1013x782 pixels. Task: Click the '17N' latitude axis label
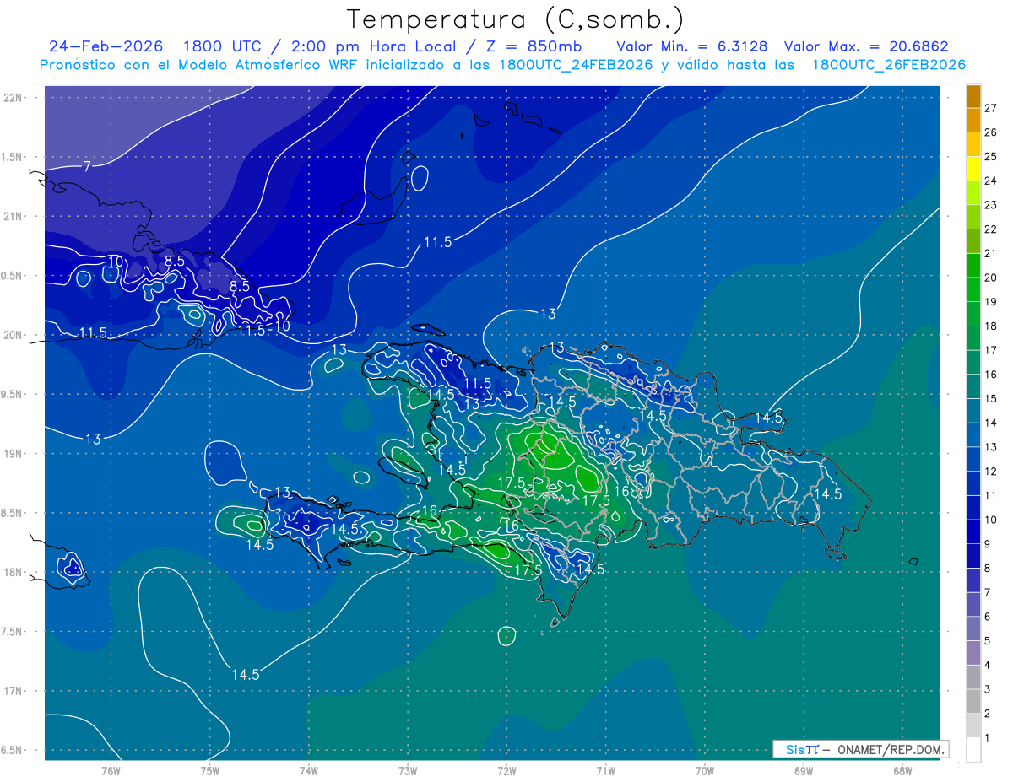14,691
